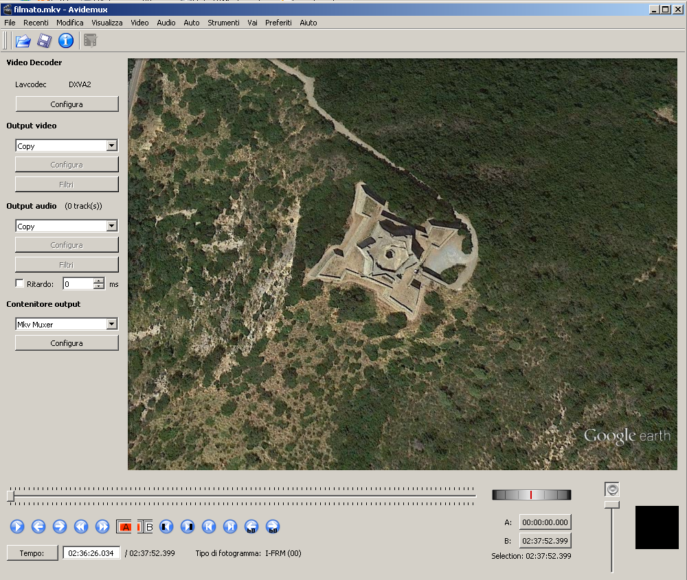Save video using floppy disk icon
The width and height of the screenshot is (687, 580).
pyautogui.click(x=44, y=40)
